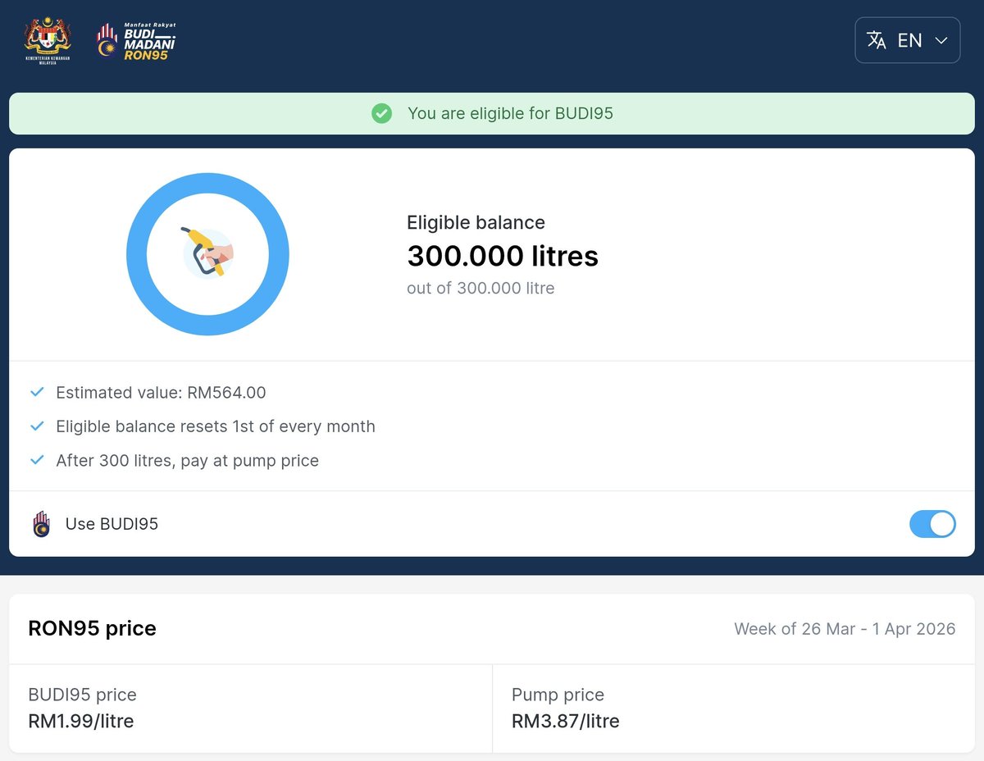Click the 'You are eligible for BUDI95' banner text
This screenshot has width=984, height=761.
pyautogui.click(x=510, y=113)
